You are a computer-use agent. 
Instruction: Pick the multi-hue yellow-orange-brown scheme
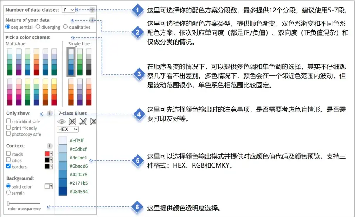click(x=45, y=92)
